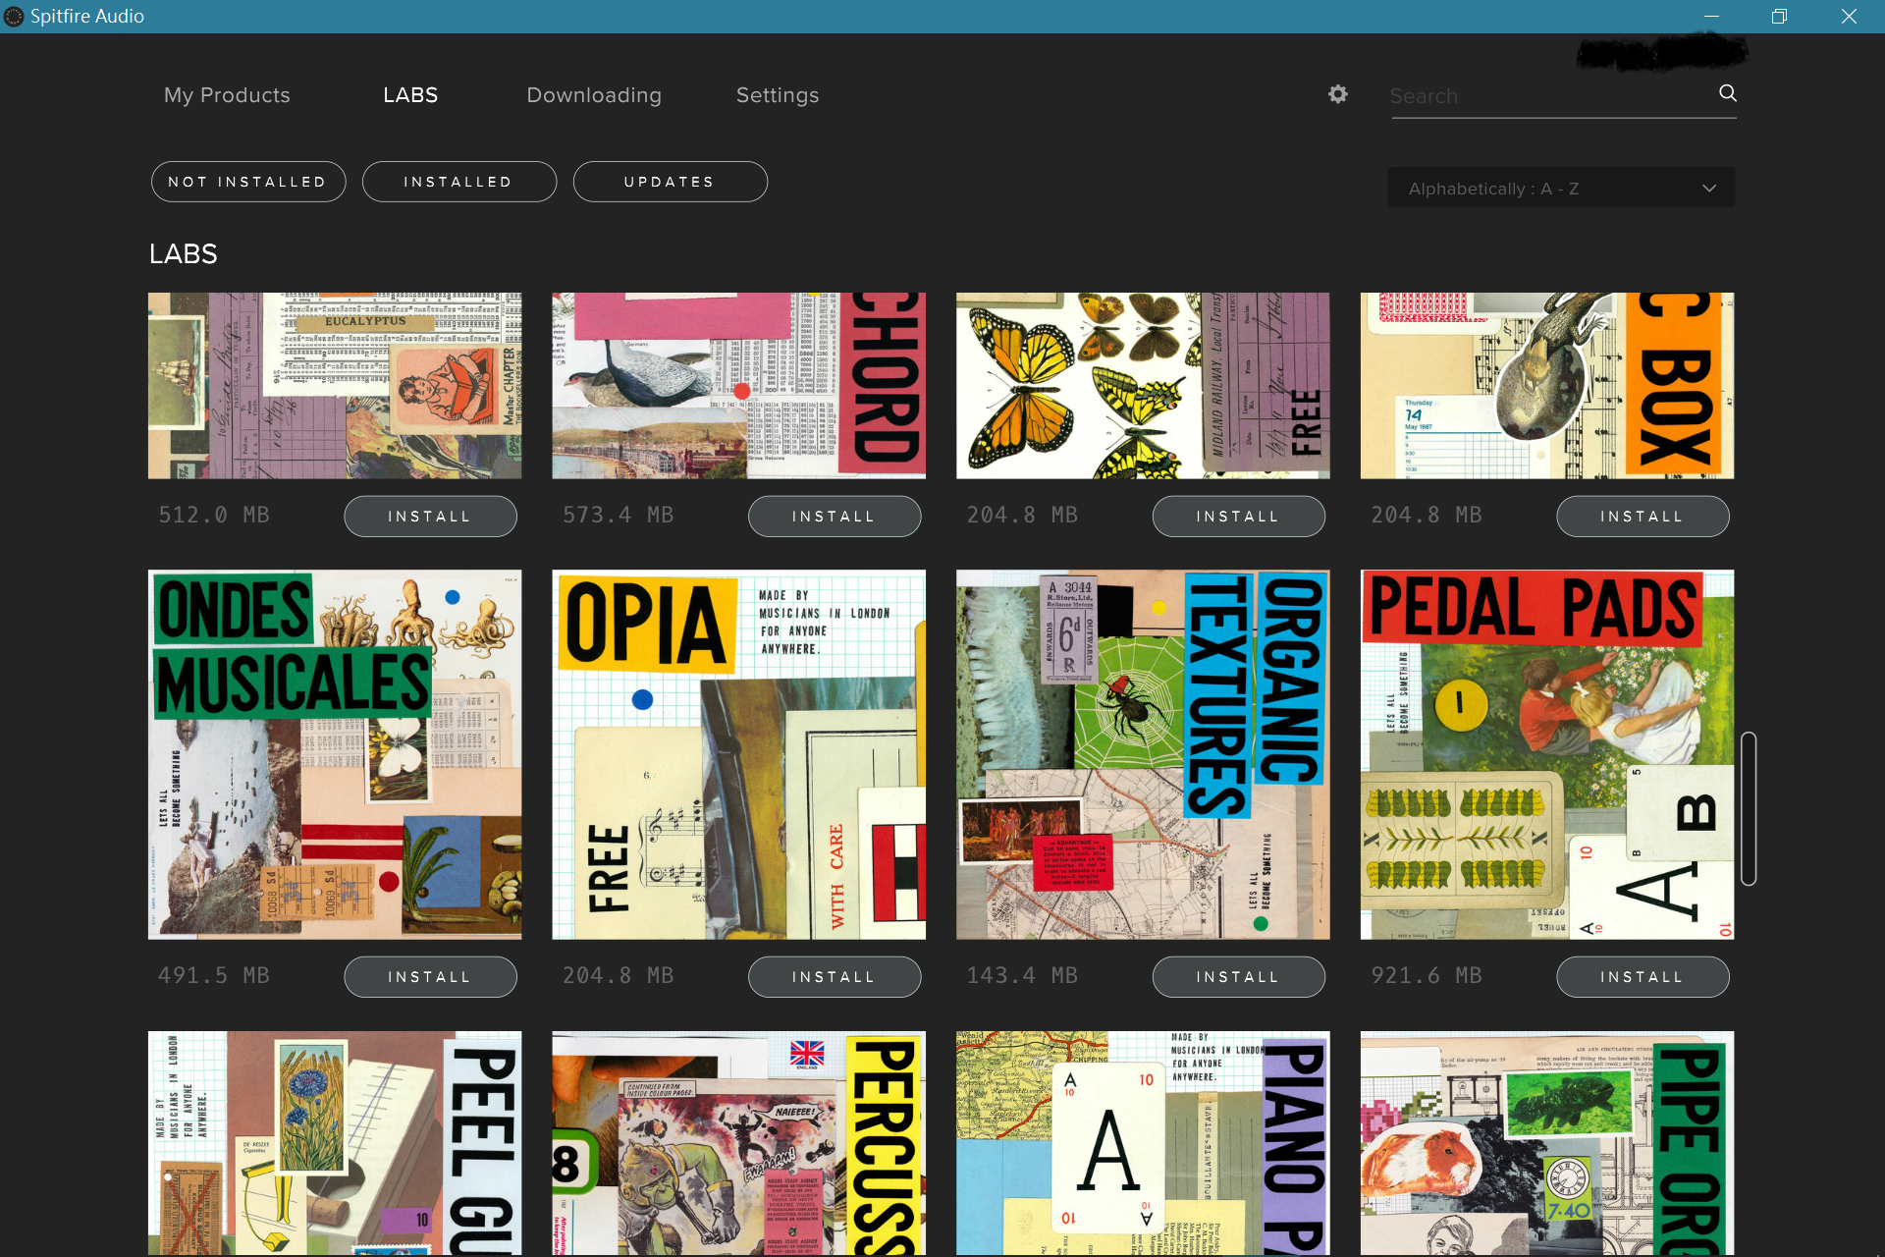Go to the Settings tab
This screenshot has height=1257, width=1885.
(x=777, y=95)
